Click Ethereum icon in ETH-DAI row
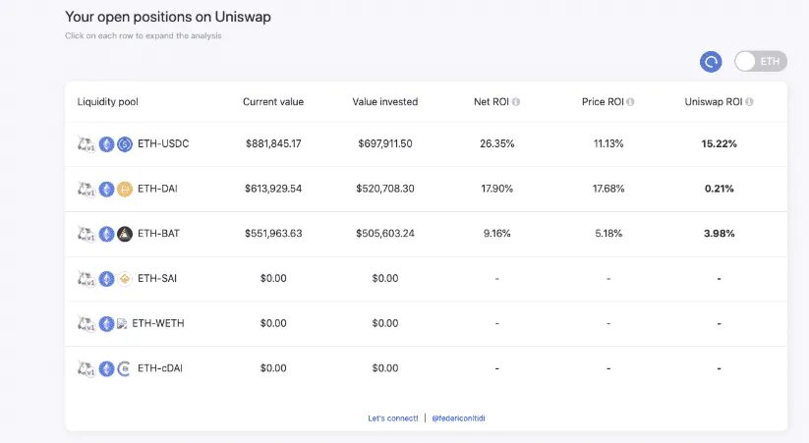This screenshot has height=443, width=809. click(106, 190)
